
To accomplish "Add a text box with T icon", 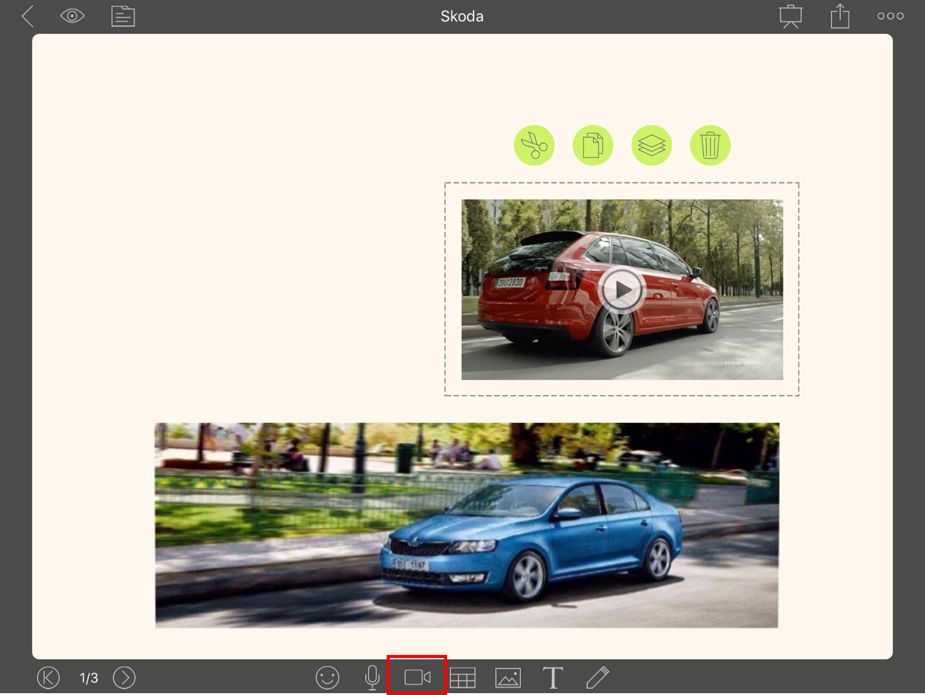I will (553, 678).
